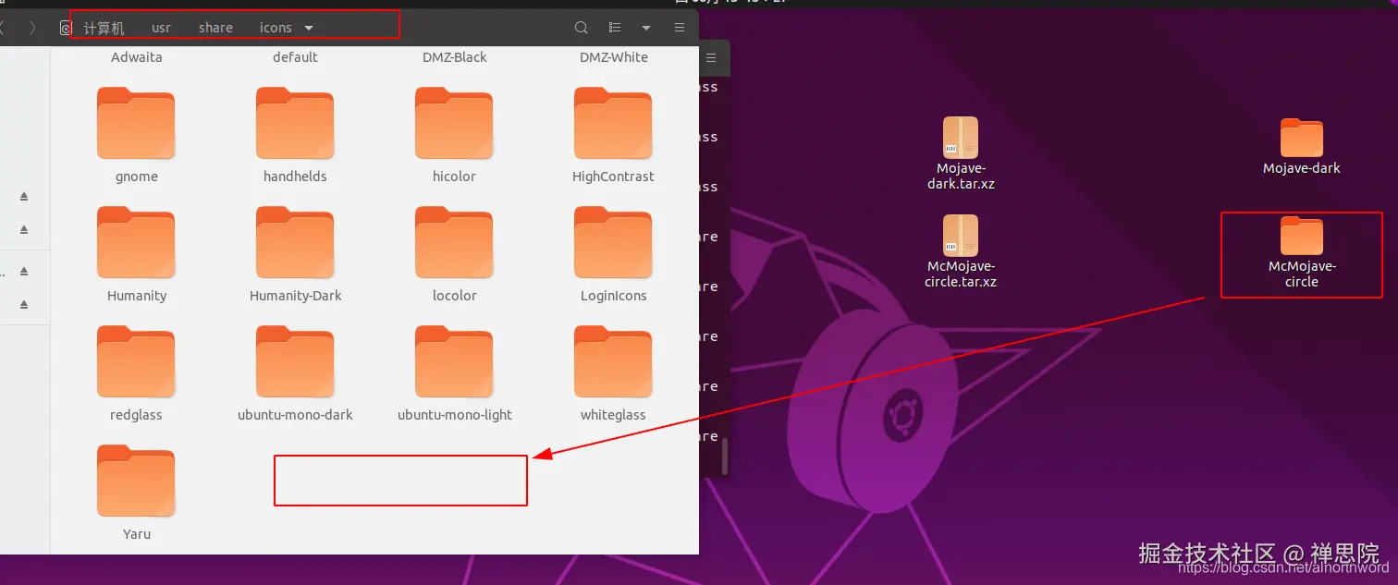Click the terminal window scrollbar
The image size is (1398, 585).
point(724,455)
